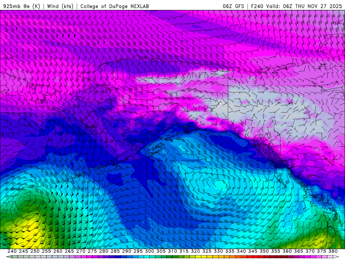Select the 345 scale label
The width and height of the screenshot is (345, 259).
[253, 251]
